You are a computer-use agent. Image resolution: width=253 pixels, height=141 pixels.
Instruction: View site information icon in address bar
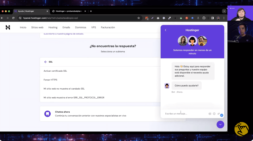[20, 18]
